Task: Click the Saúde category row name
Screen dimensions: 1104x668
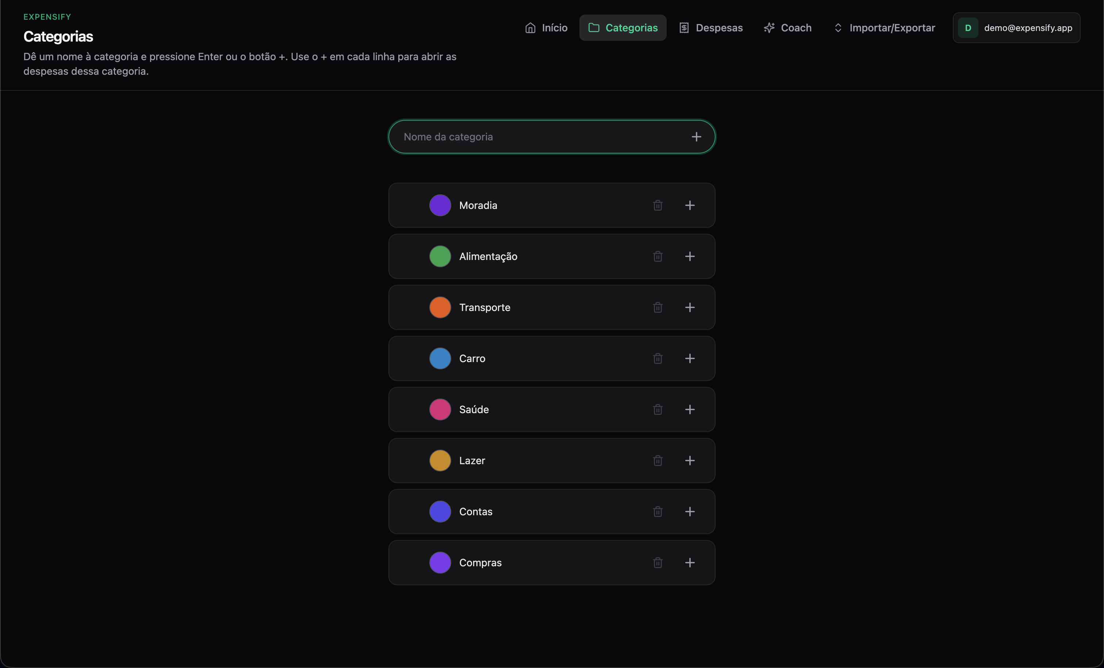Action: pos(474,409)
